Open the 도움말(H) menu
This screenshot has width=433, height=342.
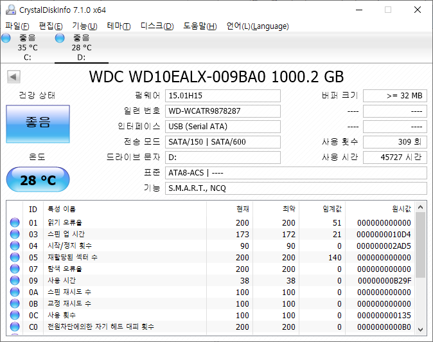[200, 26]
